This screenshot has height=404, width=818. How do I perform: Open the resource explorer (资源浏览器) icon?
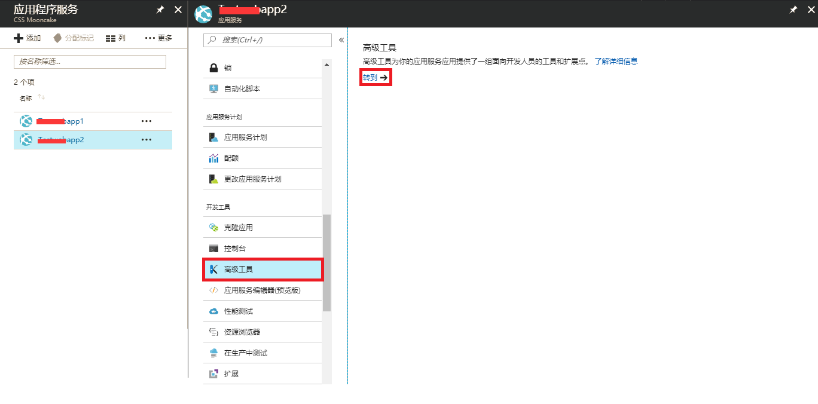point(213,332)
